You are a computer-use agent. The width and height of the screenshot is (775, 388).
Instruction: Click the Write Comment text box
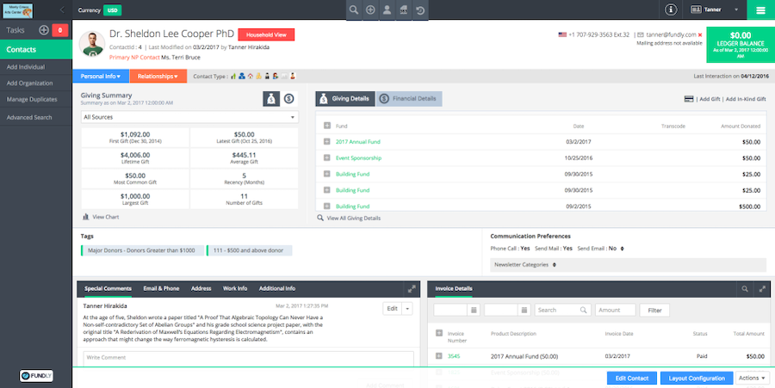249,359
